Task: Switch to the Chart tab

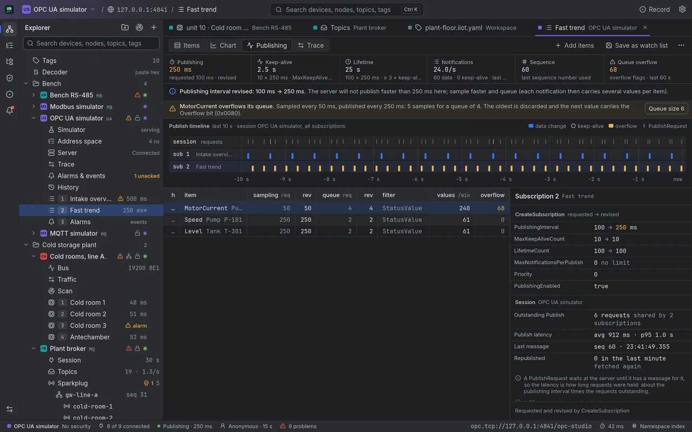Action: pyautogui.click(x=223, y=45)
